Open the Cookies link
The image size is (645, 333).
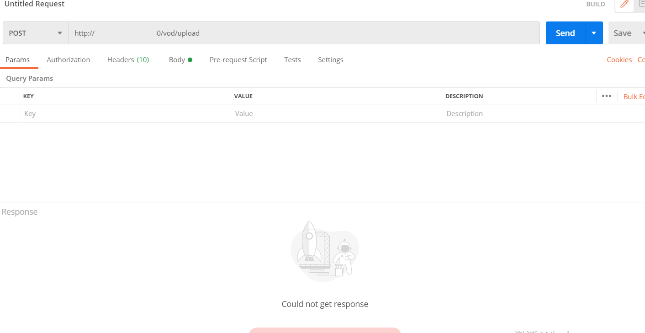pos(619,60)
